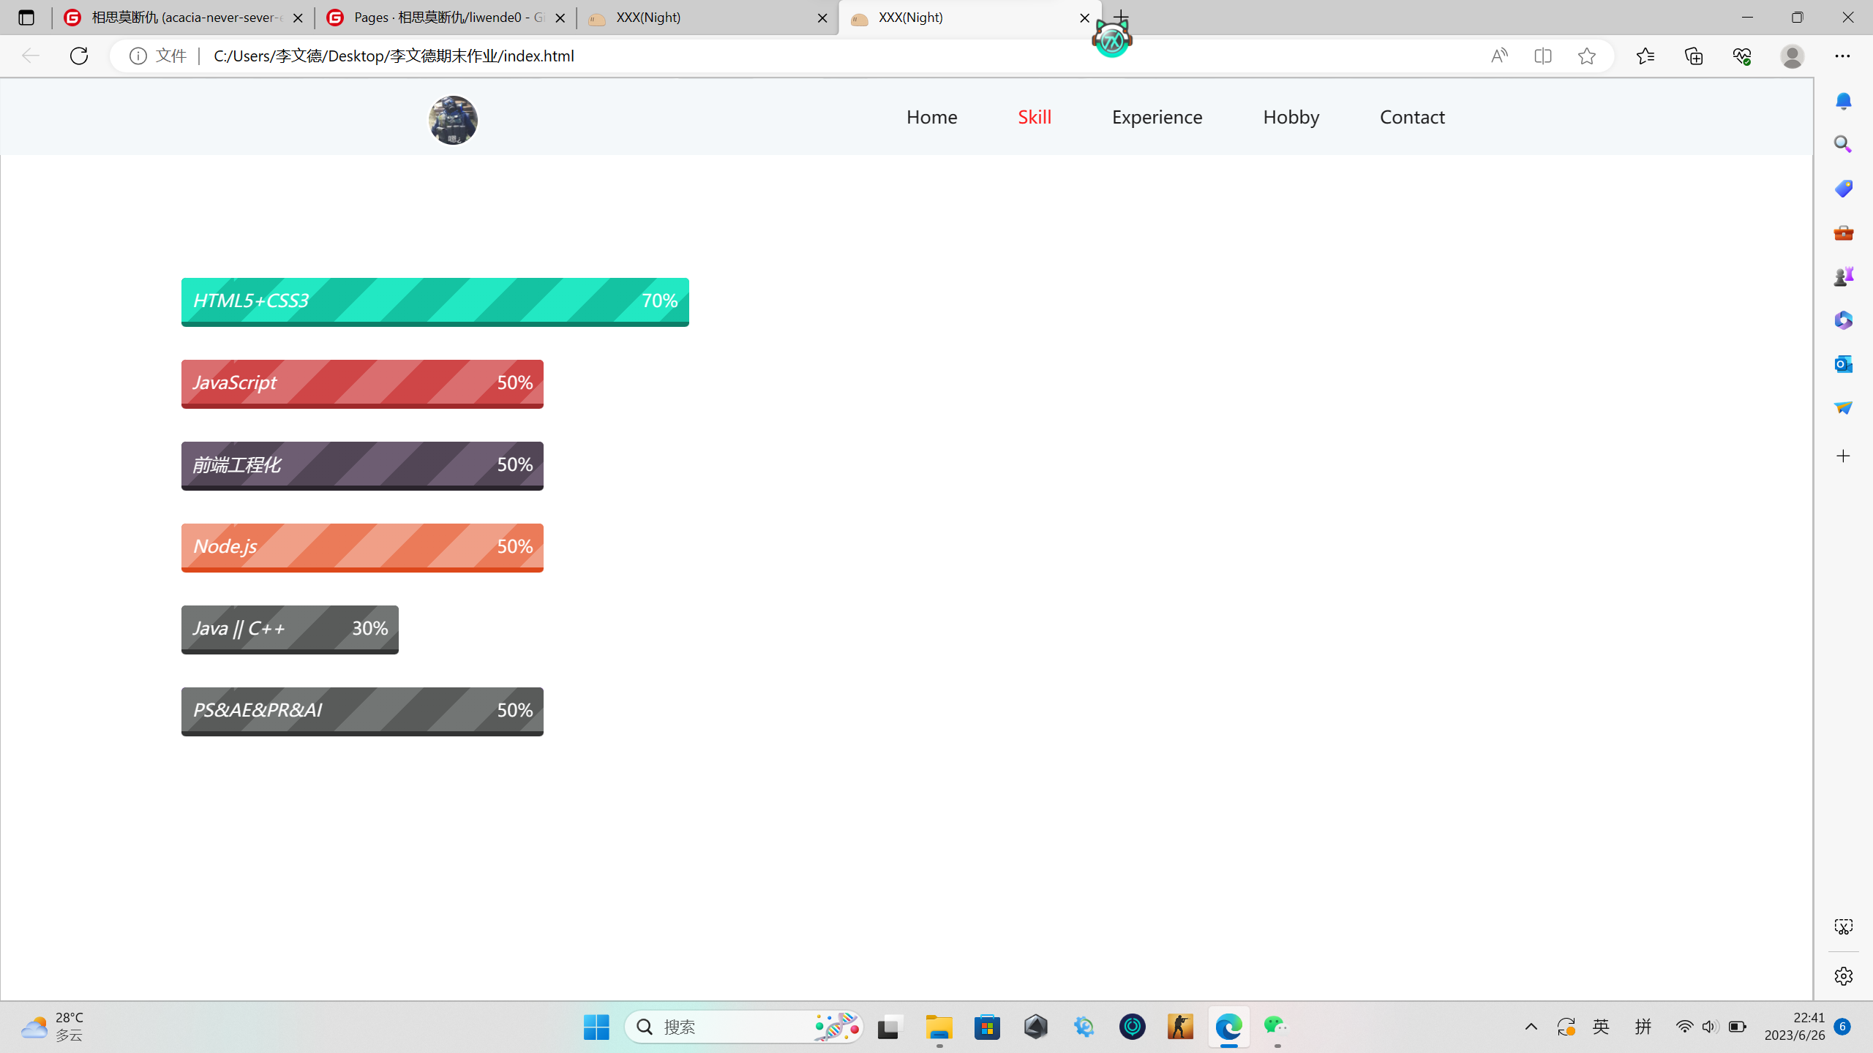Add this page to favorites with the star icon
Screen dimensions: 1873x1053
click(1586, 56)
